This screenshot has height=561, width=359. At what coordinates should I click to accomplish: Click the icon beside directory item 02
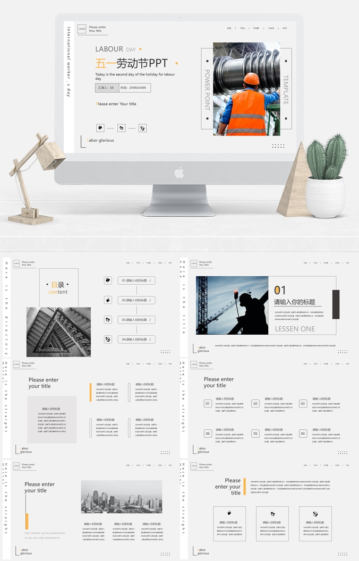pos(108,300)
